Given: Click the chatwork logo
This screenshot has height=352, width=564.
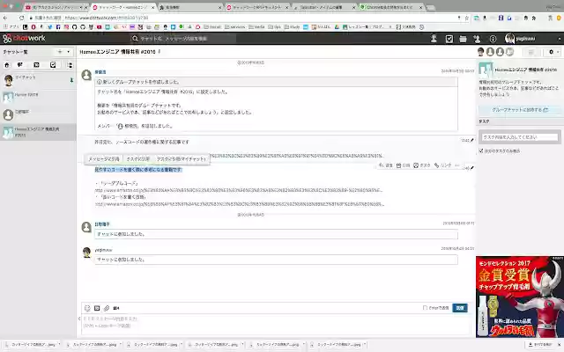Looking at the screenshot, I should click(x=24, y=38).
